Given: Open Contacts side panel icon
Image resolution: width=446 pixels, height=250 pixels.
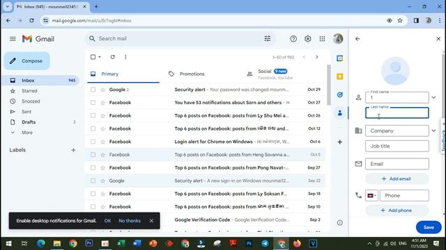Looking at the screenshot, I should coord(339,113).
